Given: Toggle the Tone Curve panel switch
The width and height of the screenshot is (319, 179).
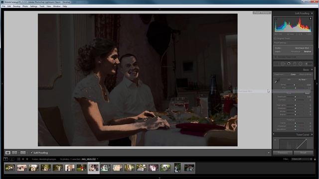Looking at the screenshot, I should [x=274, y=134].
